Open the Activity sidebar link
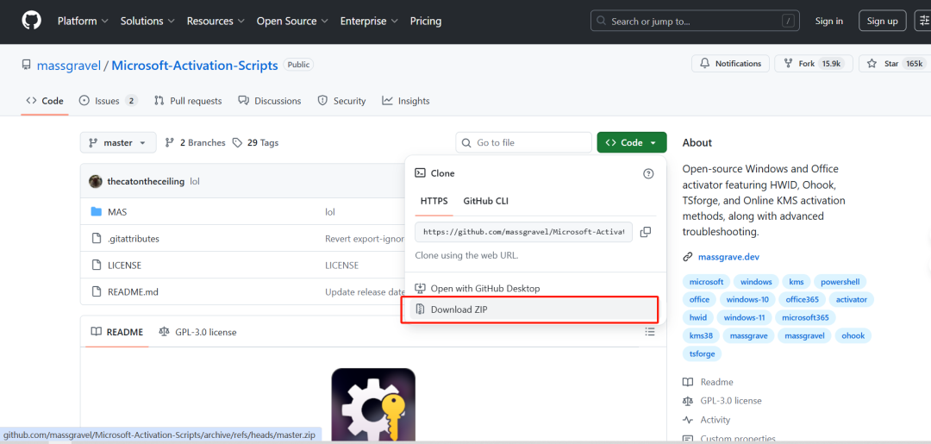931x444 pixels. (x=708, y=420)
